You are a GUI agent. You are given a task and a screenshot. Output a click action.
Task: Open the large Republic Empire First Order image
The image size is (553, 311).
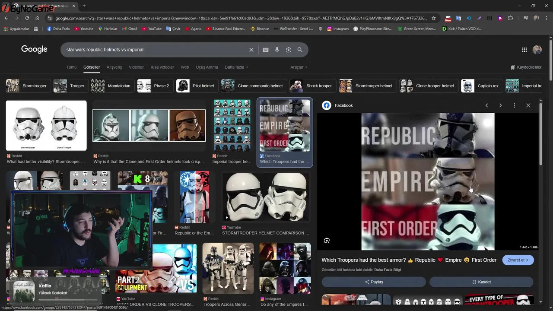click(x=428, y=181)
